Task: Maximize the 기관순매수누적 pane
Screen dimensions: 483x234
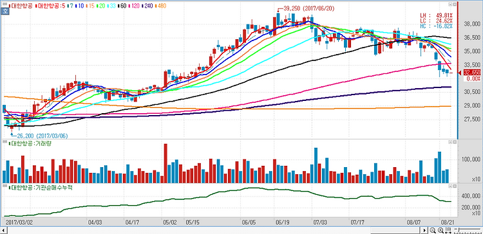Action: 454,186
